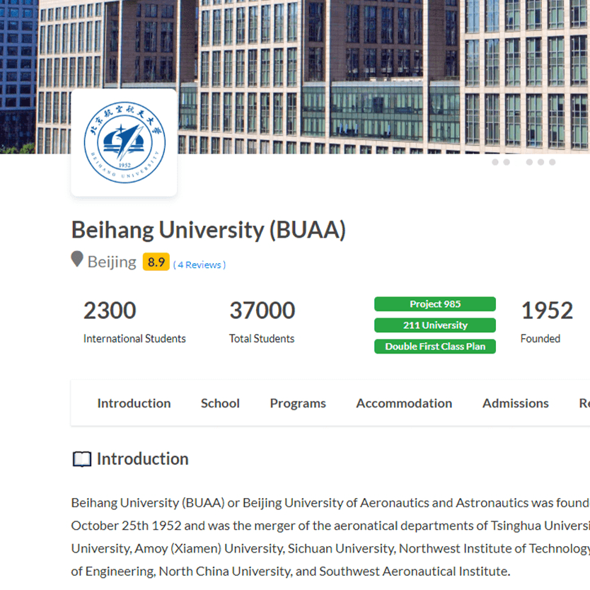Image resolution: width=590 pixels, height=590 pixels.
Task: Open the partially visible Reviews tab
Action: [585, 403]
